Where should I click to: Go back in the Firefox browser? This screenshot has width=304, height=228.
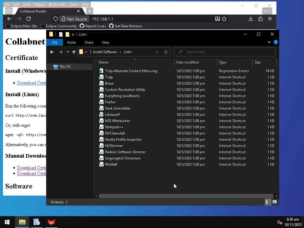tap(9, 19)
